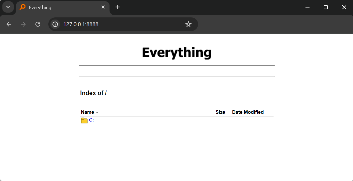The width and height of the screenshot is (353, 181).
Task: Sort the listing by Size column
Action: point(220,112)
